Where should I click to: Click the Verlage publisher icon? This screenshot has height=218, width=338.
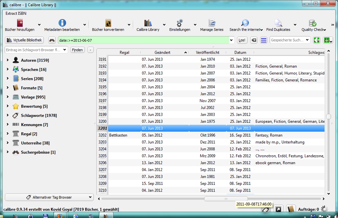[x=16, y=97]
